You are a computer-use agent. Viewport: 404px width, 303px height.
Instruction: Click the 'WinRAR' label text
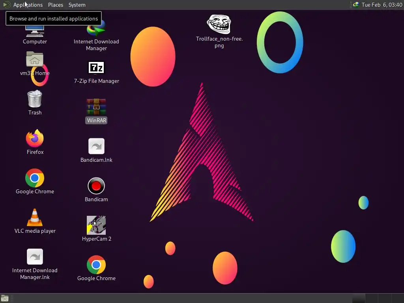tap(97, 120)
